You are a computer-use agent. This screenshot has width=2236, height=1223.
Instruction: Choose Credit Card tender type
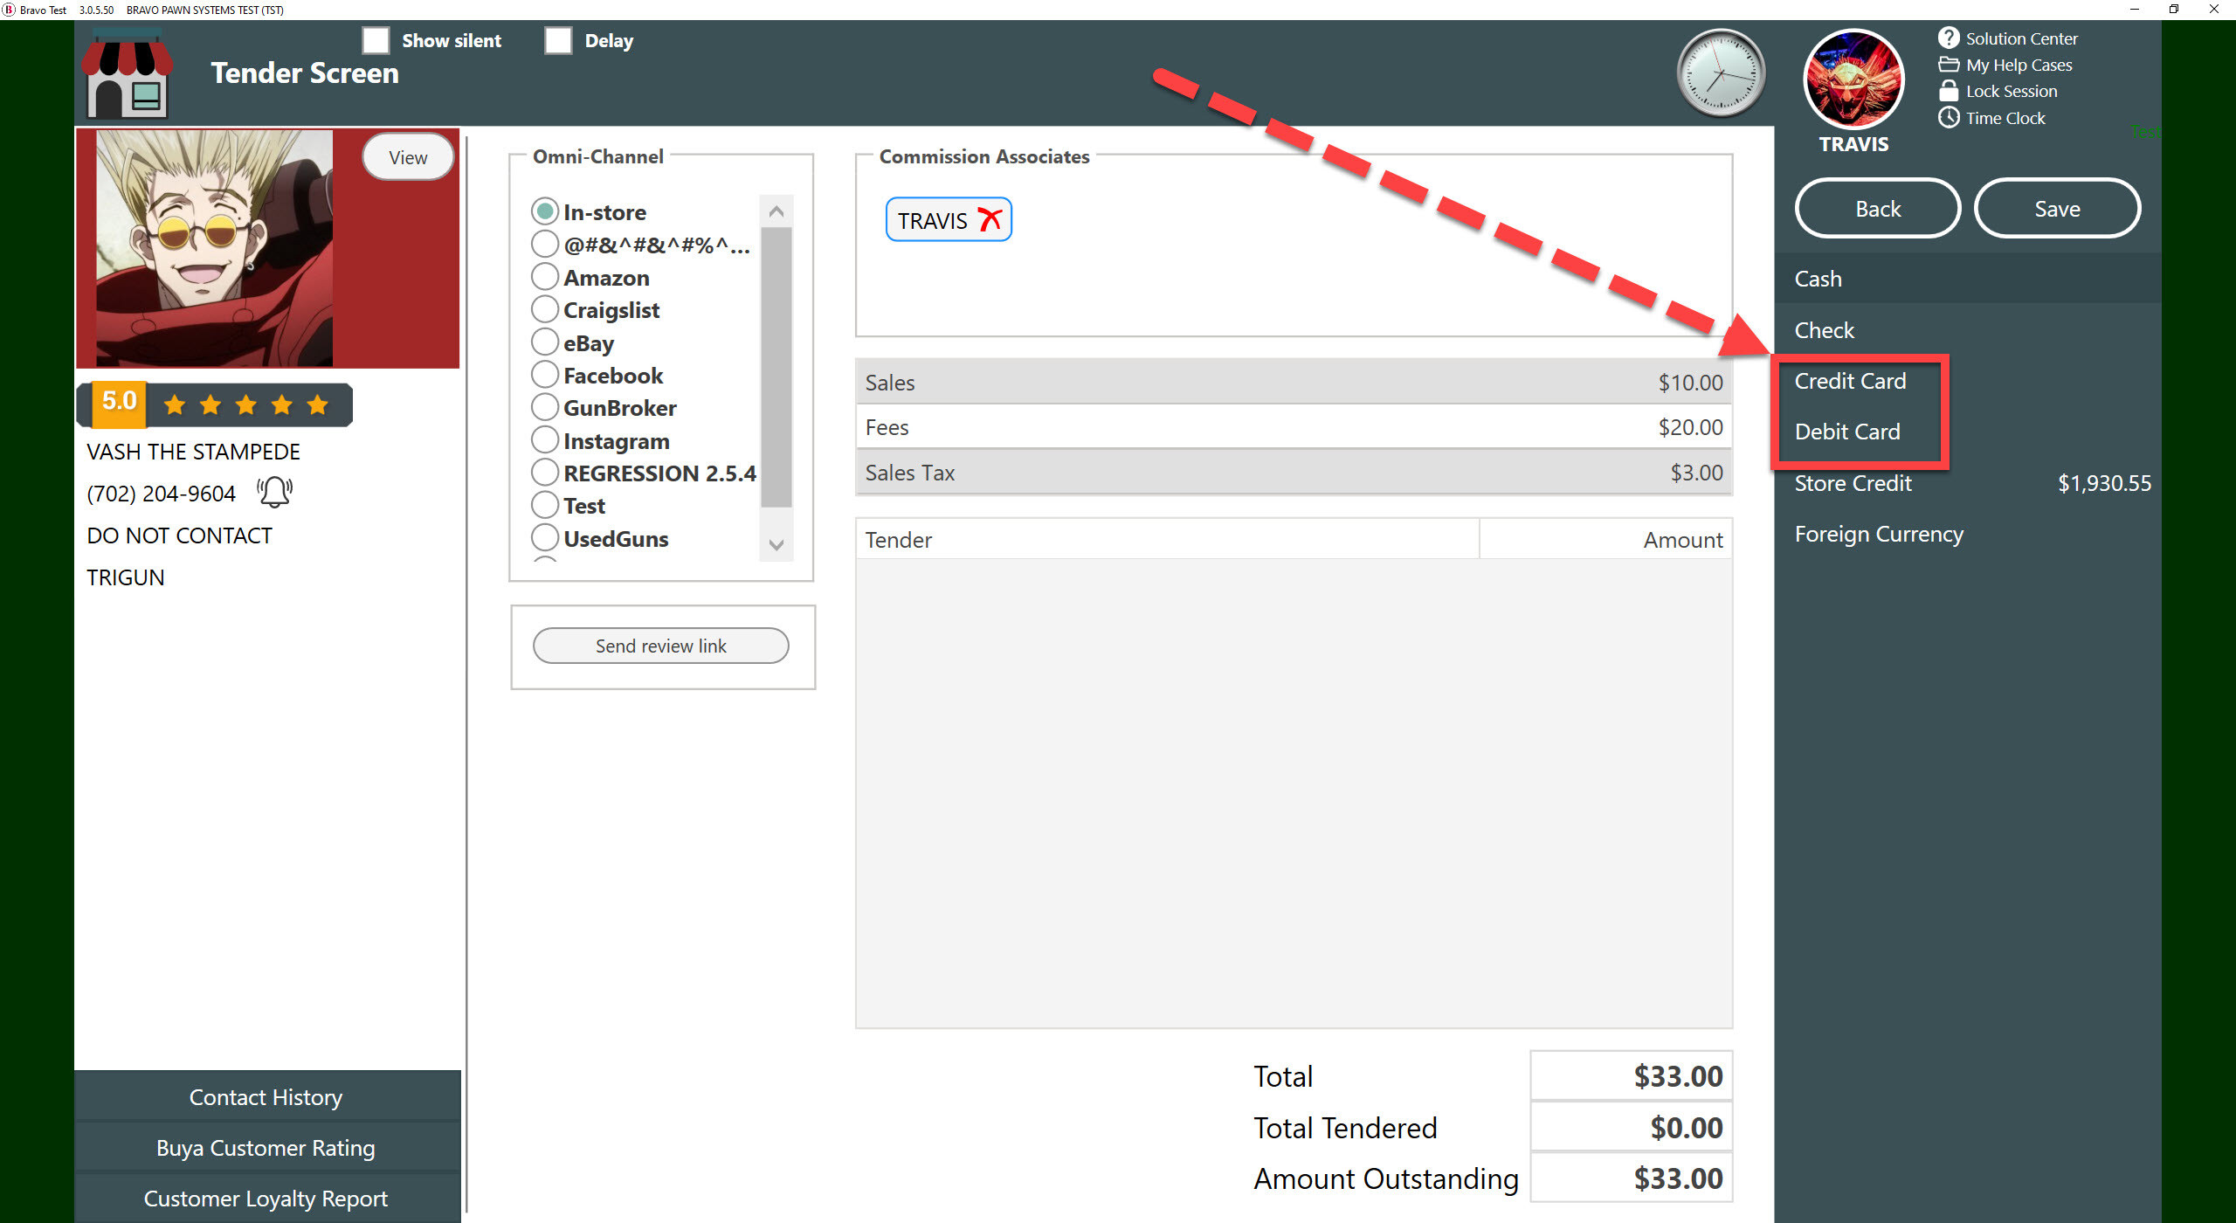[x=1967, y=381]
